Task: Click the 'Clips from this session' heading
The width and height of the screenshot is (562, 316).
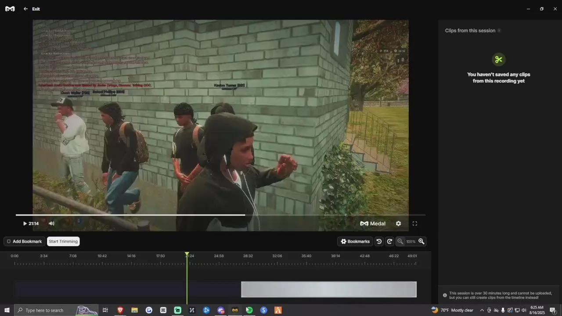Action: [x=470, y=31]
